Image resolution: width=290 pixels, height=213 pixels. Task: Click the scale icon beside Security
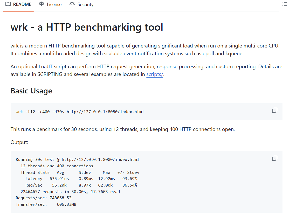point(72,4)
